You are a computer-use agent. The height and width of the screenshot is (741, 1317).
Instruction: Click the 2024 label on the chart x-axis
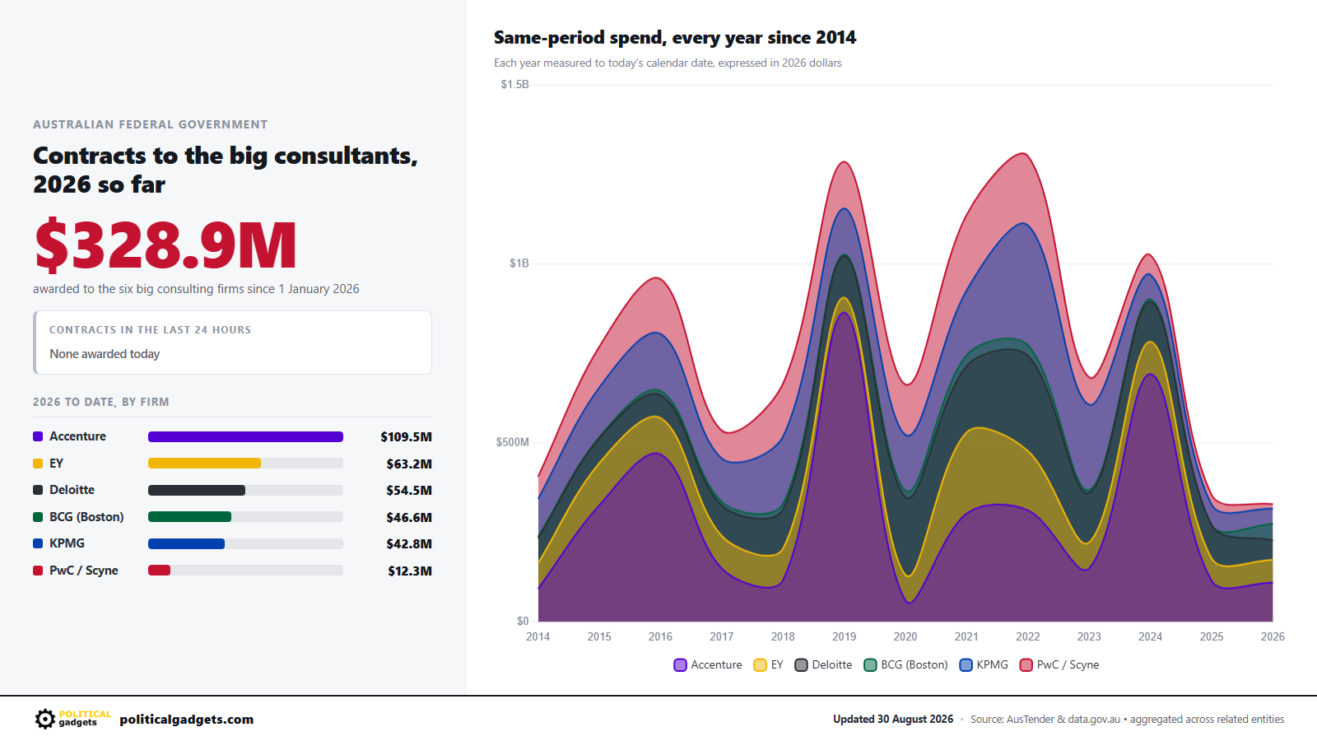tap(1150, 637)
